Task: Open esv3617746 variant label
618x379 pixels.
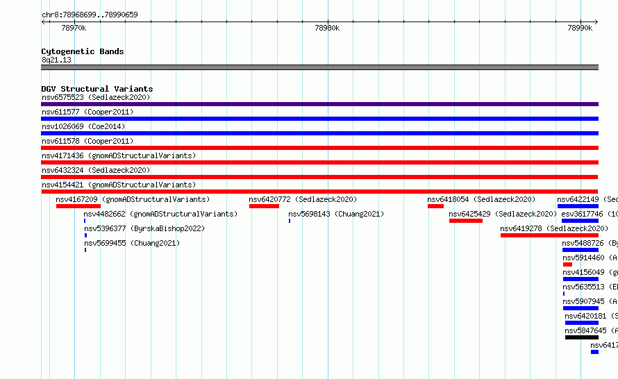Action: click(x=590, y=214)
